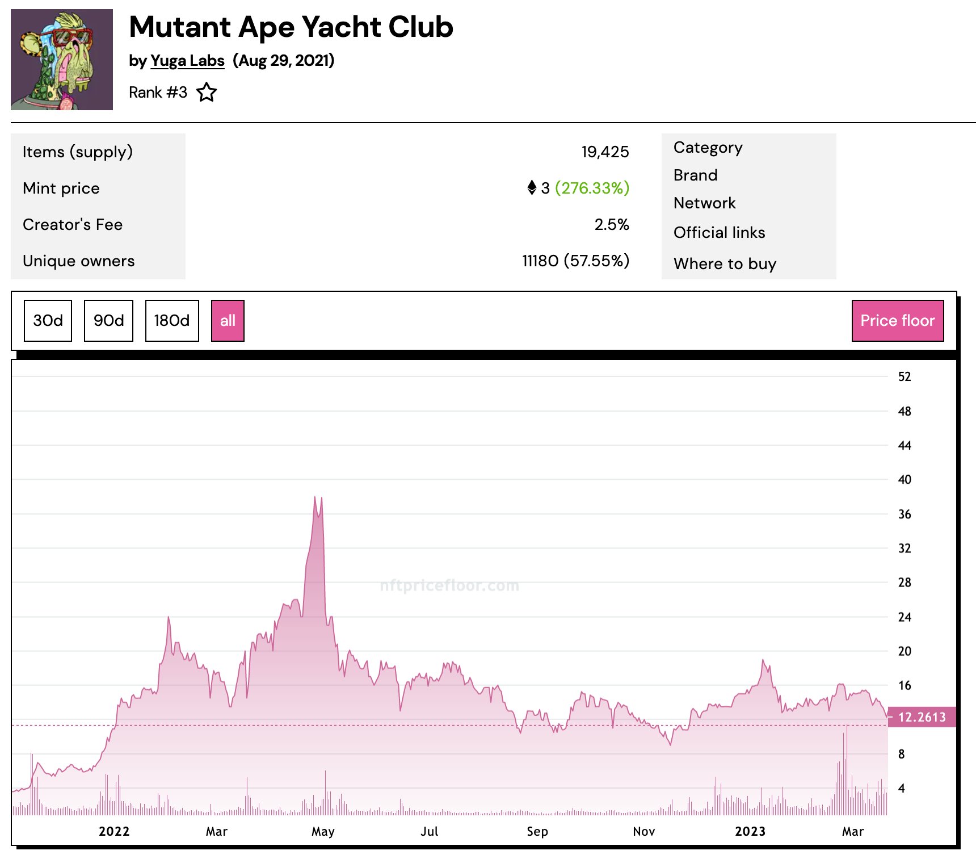Image resolution: width=976 pixels, height=863 pixels.
Task: Click the Items (supply) label
Action: [x=78, y=152]
